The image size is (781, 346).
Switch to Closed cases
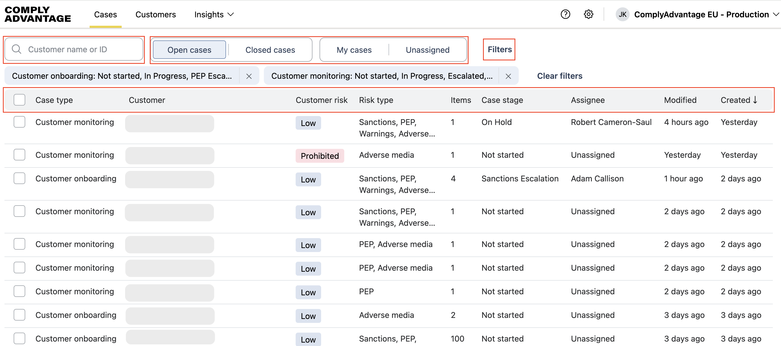270,50
